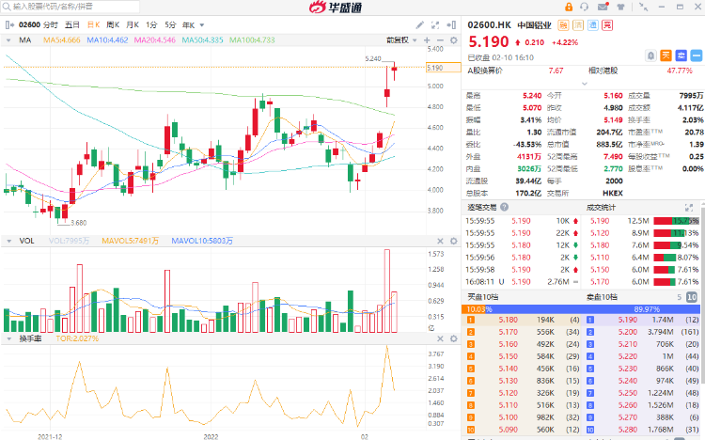Toggle the MA50:4.335 line
This screenshot has width=705, height=440.
[202, 40]
